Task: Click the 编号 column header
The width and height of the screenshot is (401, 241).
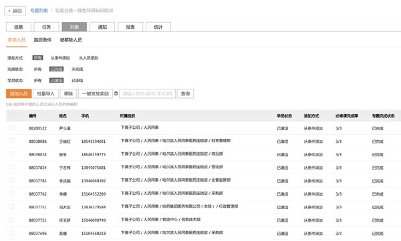Action: tap(33, 116)
